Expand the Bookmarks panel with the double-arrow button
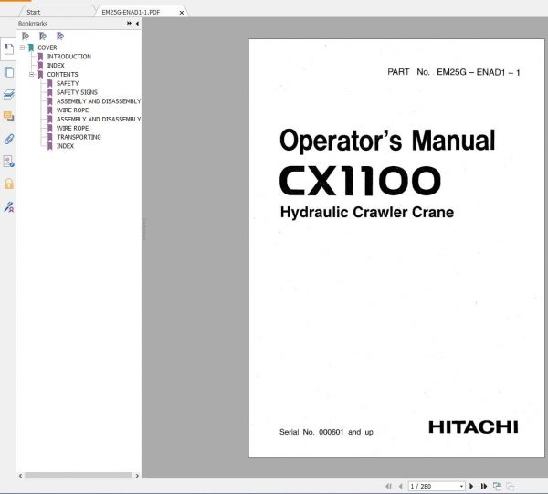The height and width of the screenshot is (494, 548). coord(129,24)
